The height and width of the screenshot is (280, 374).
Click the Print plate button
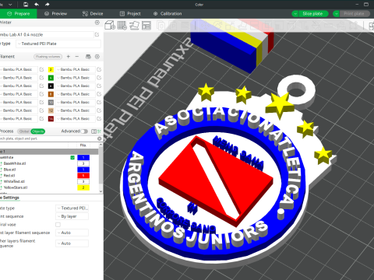pos(354,14)
